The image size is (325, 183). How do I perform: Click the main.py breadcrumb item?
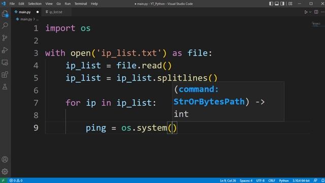click(26, 19)
